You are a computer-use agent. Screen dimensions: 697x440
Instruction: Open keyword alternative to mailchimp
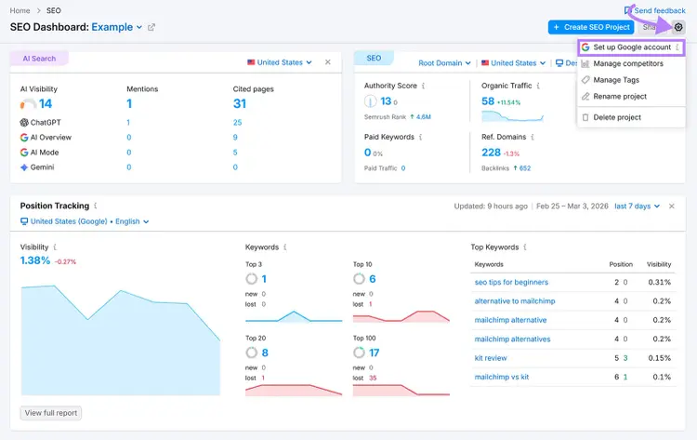click(515, 301)
